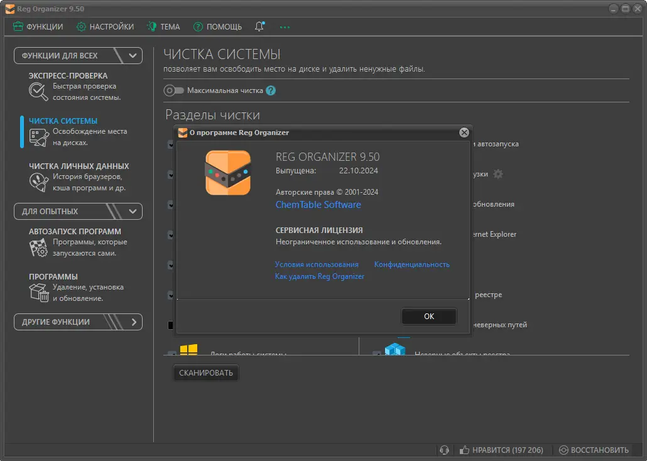Click the small icon in the About dialog title

[182, 133]
